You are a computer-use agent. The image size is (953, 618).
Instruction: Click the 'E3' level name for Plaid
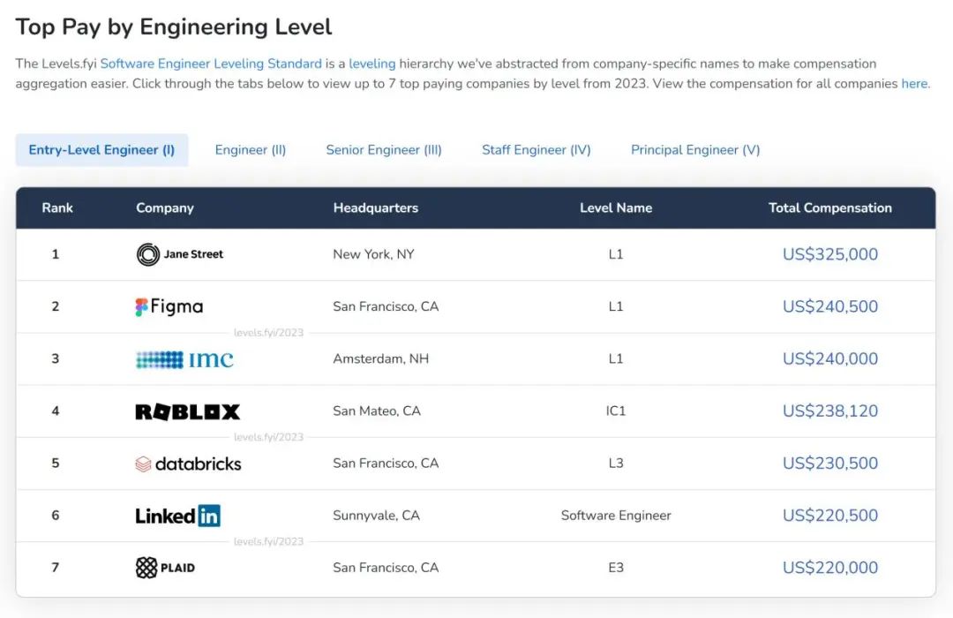tap(616, 568)
